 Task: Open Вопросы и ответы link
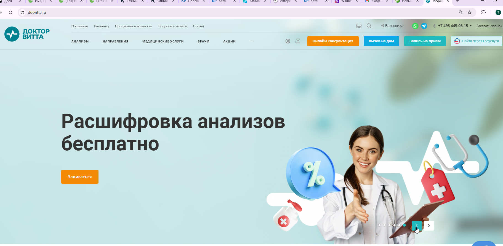tap(173, 26)
